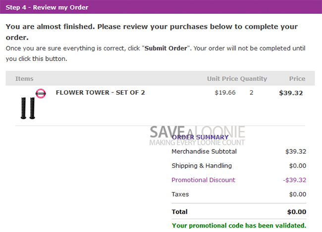Open the FLOWER TOWER - SET OF 2 link

click(100, 92)
